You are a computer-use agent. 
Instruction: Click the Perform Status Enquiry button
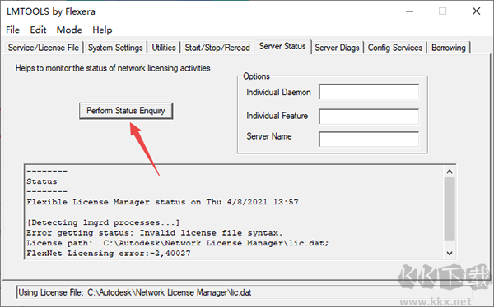click(126, 111)
